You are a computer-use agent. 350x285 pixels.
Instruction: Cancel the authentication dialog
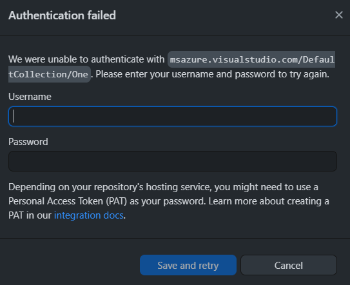pos(289,265)
